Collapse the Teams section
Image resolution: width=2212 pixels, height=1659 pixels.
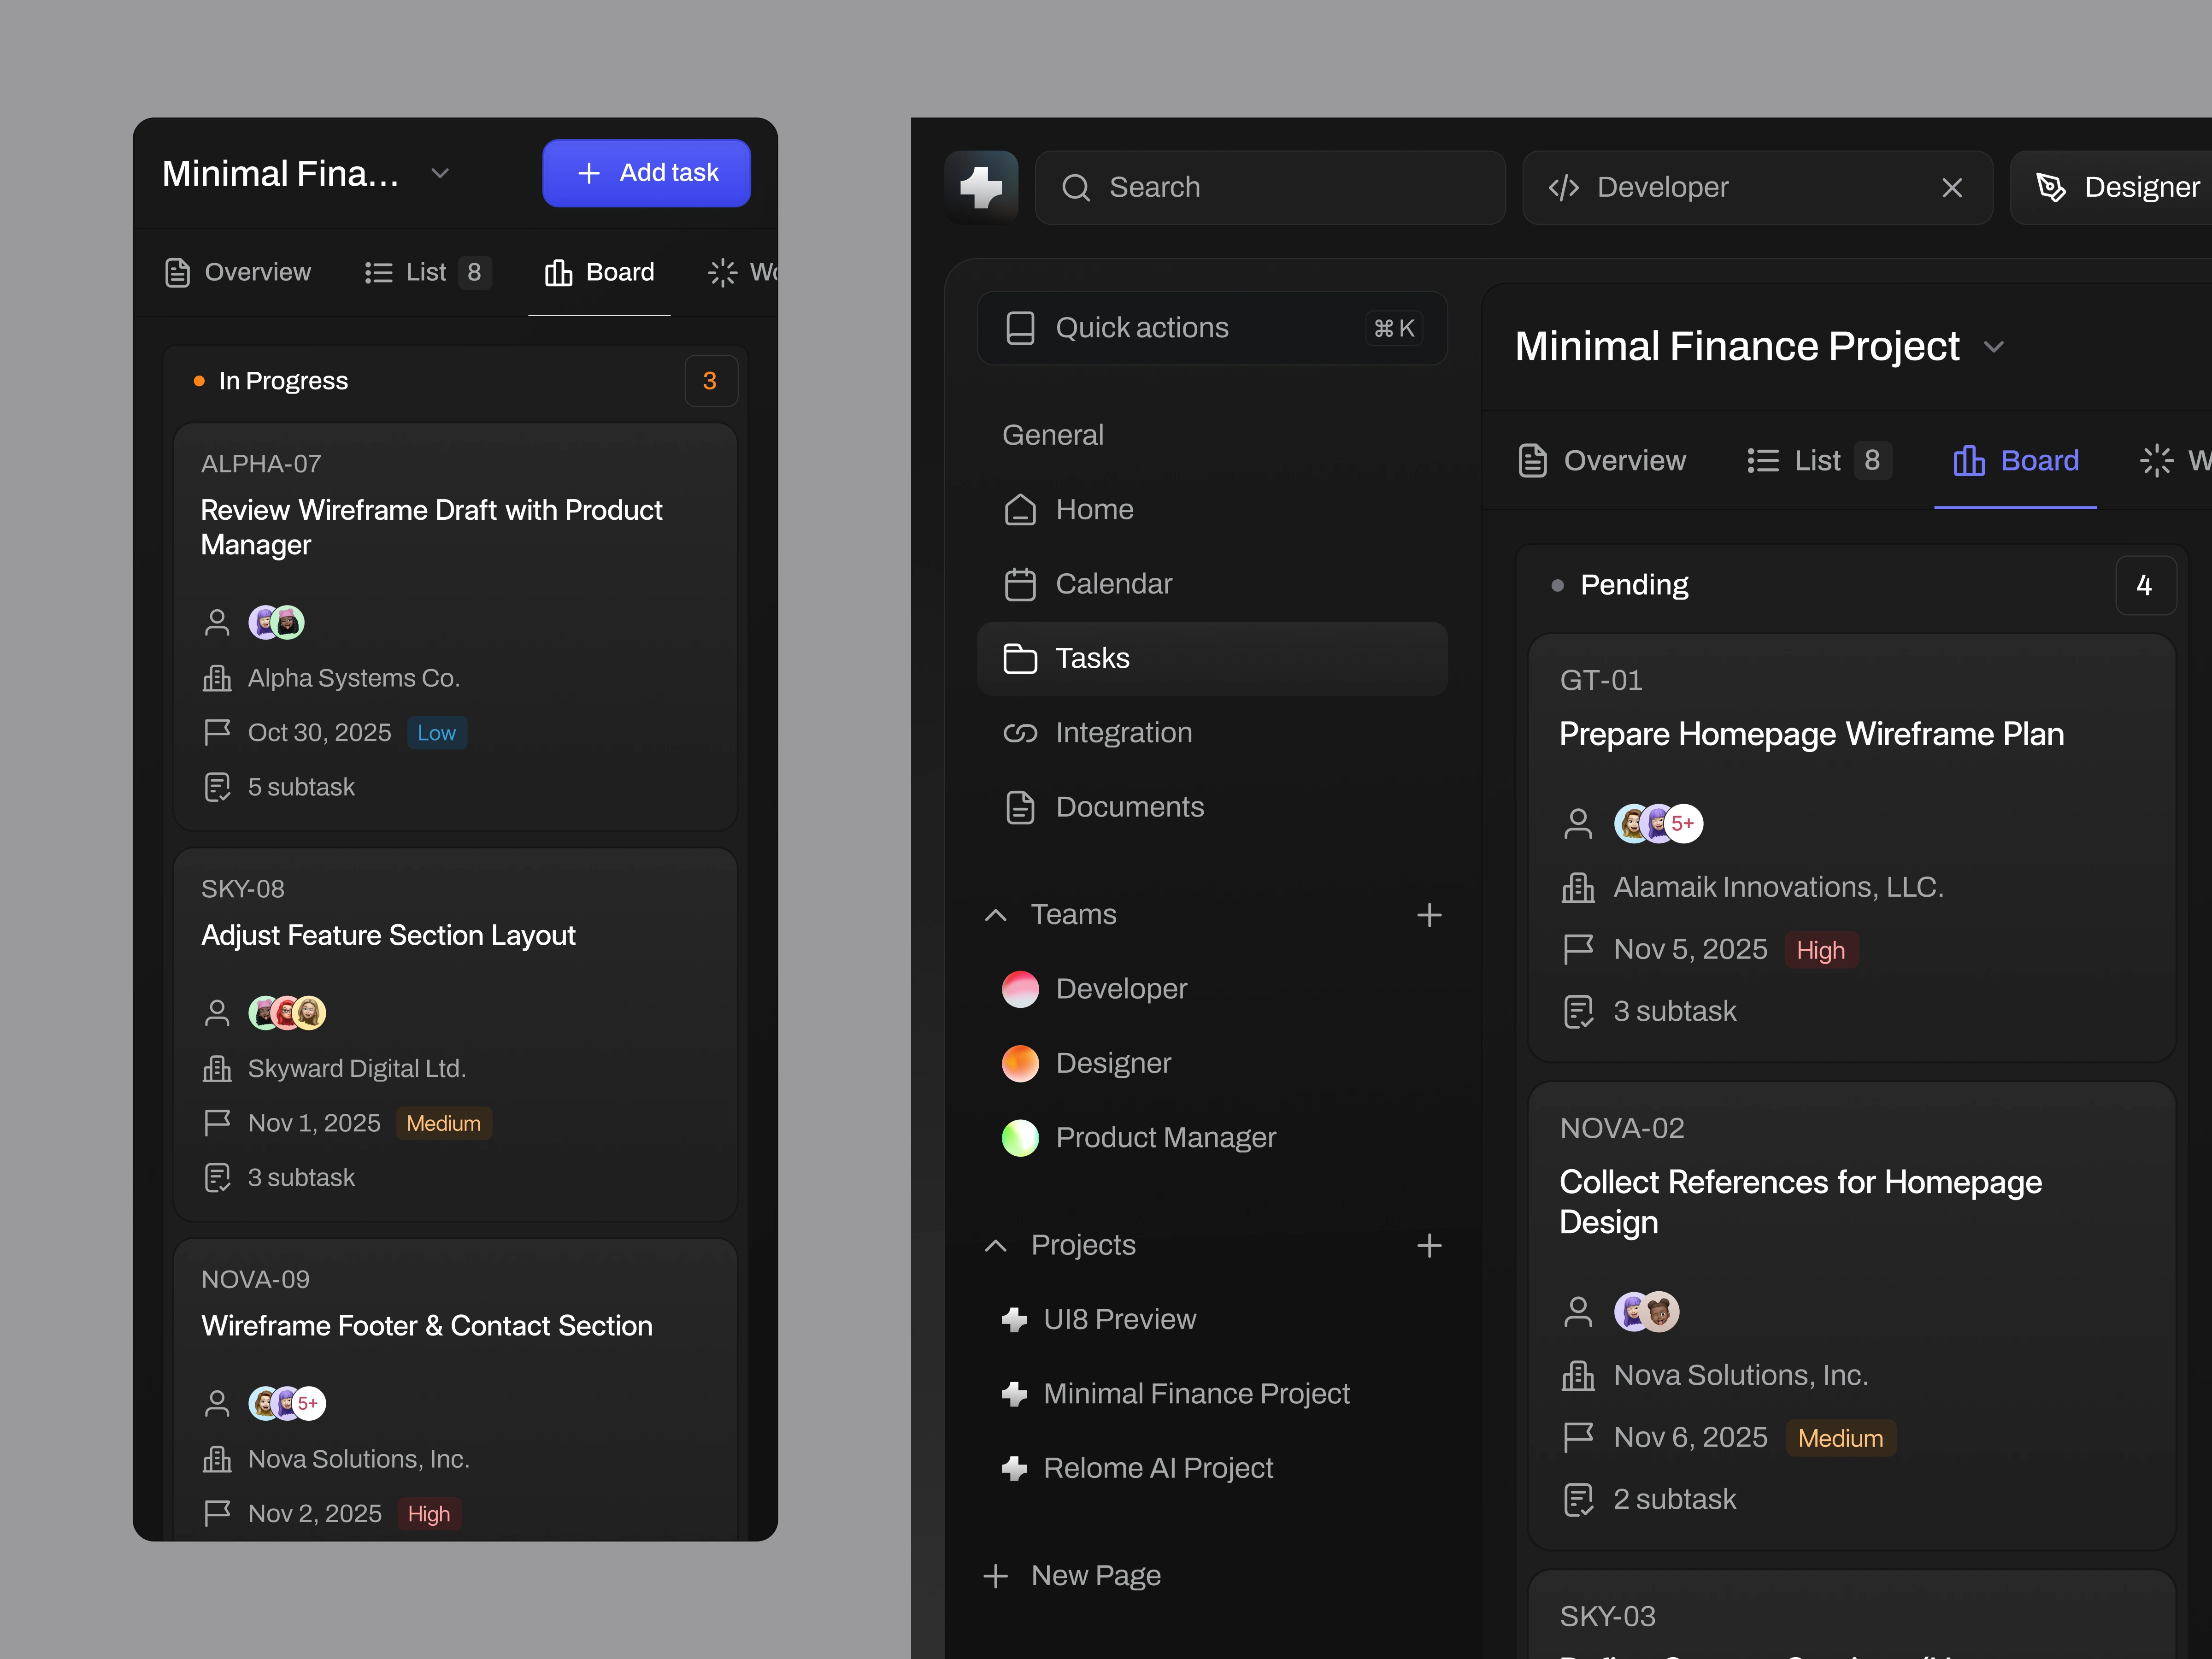pyautogui.click(x=995, y=915)
